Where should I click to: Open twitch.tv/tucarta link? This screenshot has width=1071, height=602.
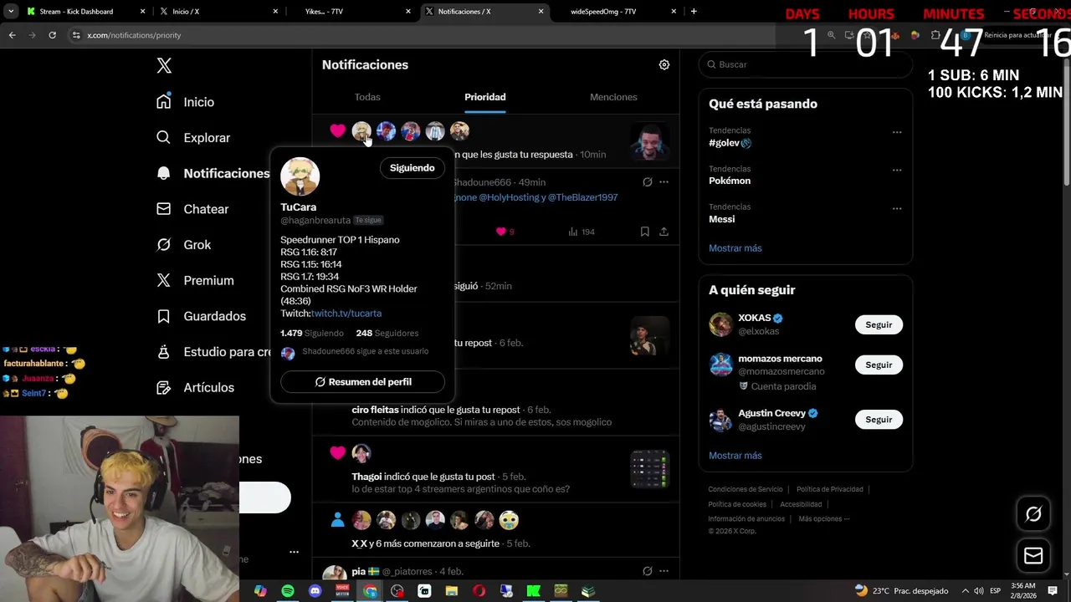tap(346, 314)
